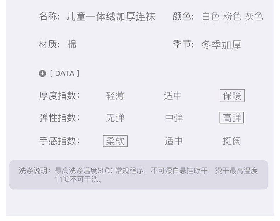The image size is (280, 221).
Task: Click the 冬季加厚 season value
Action: click(222, 45)
